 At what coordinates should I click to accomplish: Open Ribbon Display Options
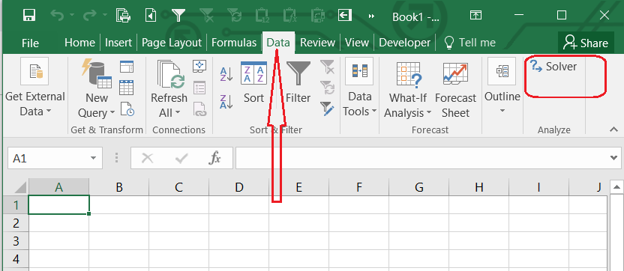(x=475, y=15)
